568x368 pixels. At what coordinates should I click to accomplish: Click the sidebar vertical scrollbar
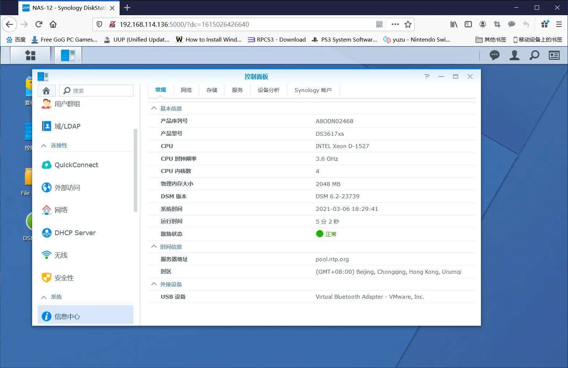pyautogui.click(x=135, y=170)
